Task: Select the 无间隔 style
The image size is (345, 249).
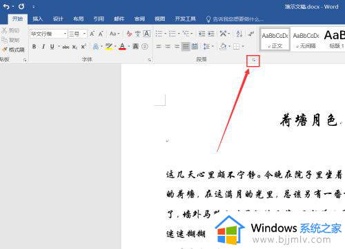Action: [x=306, y=39]
